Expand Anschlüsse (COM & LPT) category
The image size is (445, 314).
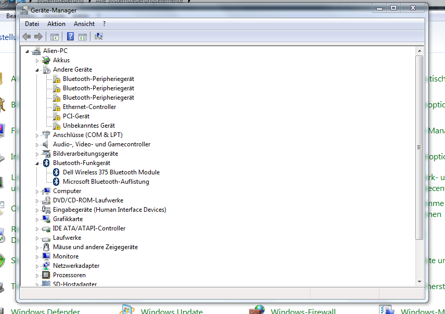pyautogui.click(x=37, y=135)
